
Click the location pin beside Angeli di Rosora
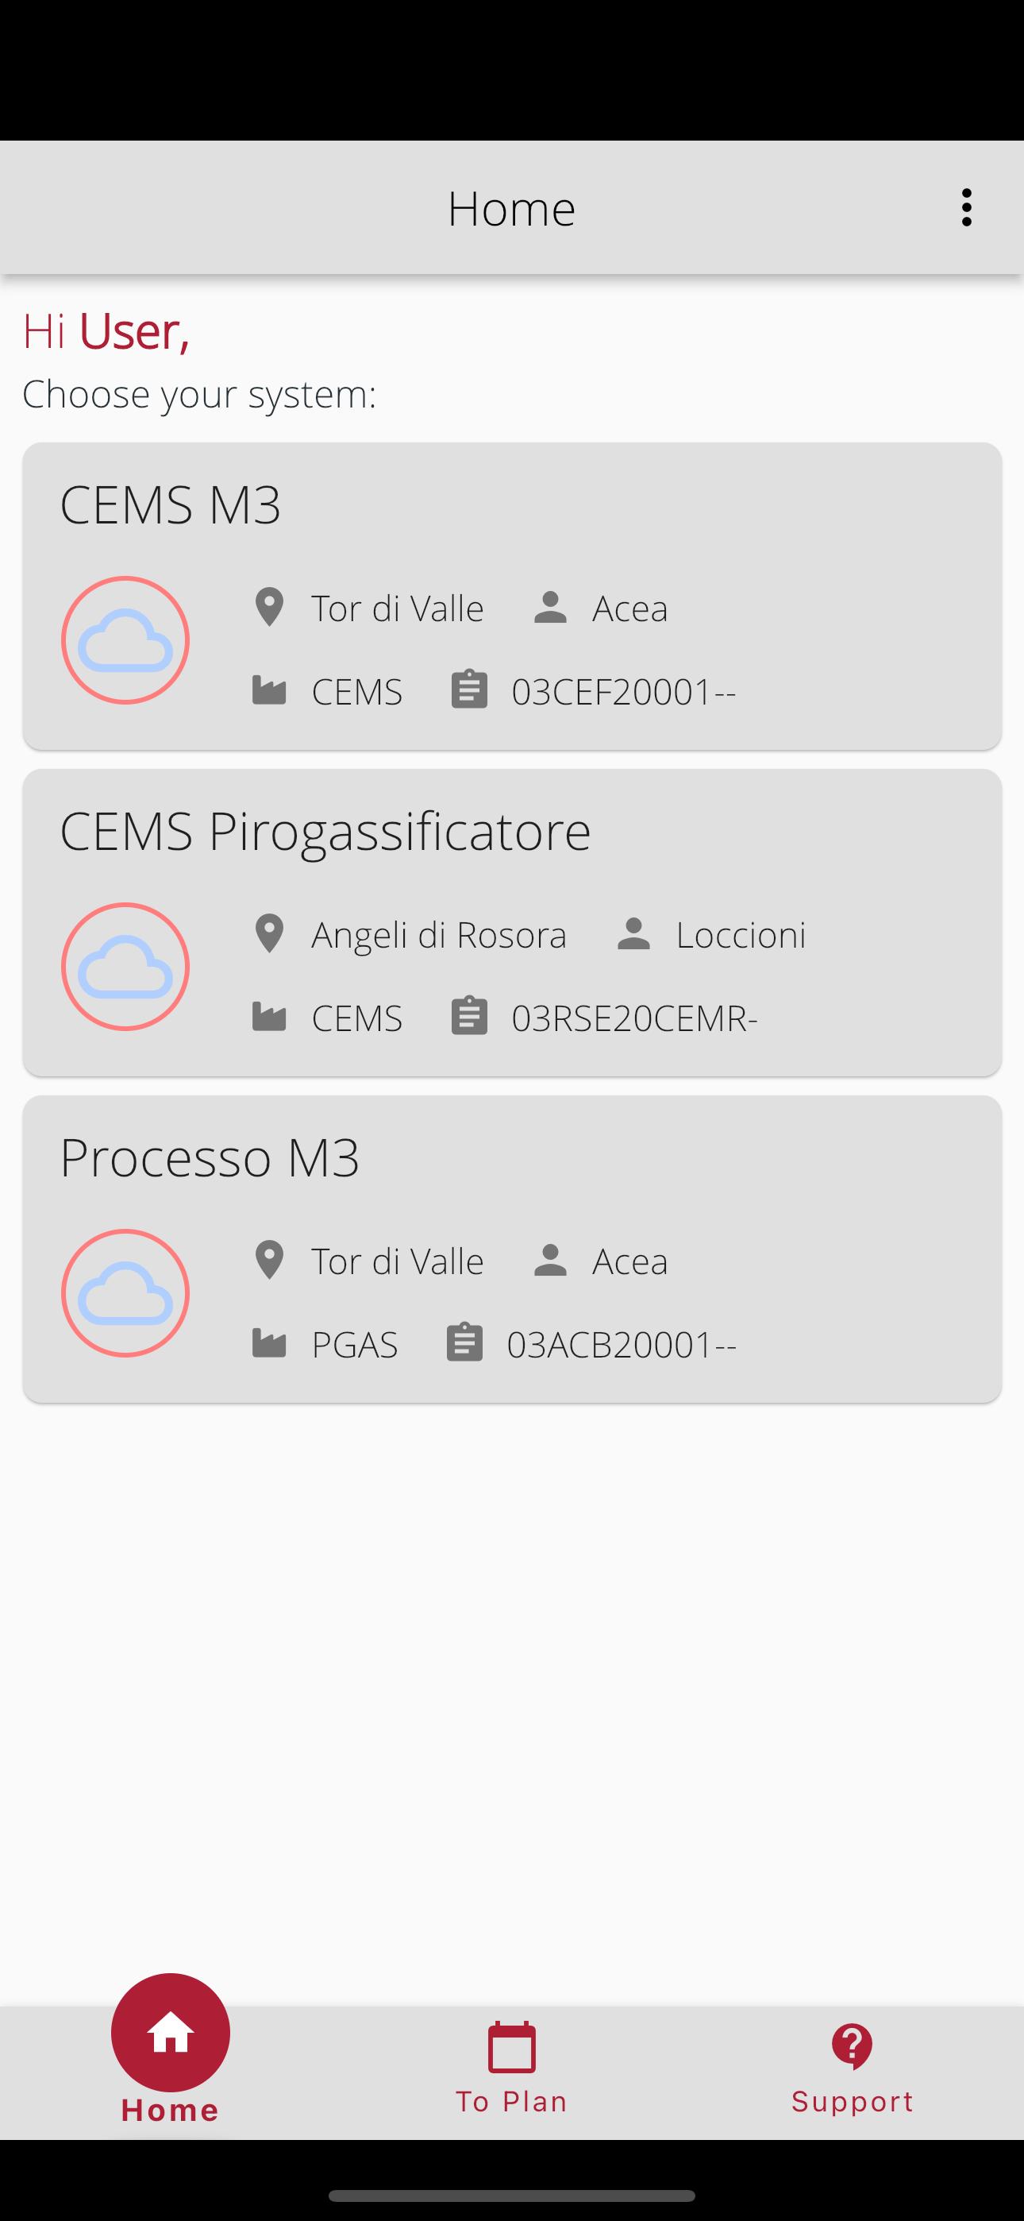coord(269,933)
